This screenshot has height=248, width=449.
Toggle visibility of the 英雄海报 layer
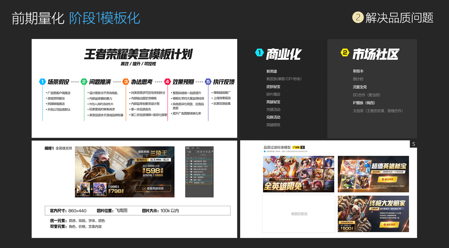click(187, 183)
